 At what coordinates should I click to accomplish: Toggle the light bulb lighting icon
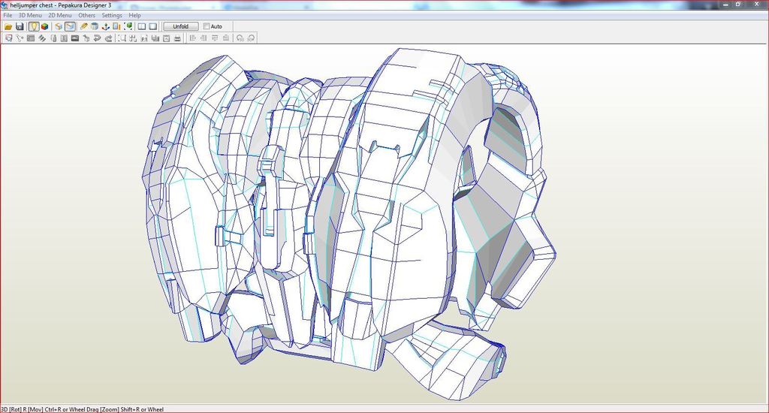coord(34,26)
